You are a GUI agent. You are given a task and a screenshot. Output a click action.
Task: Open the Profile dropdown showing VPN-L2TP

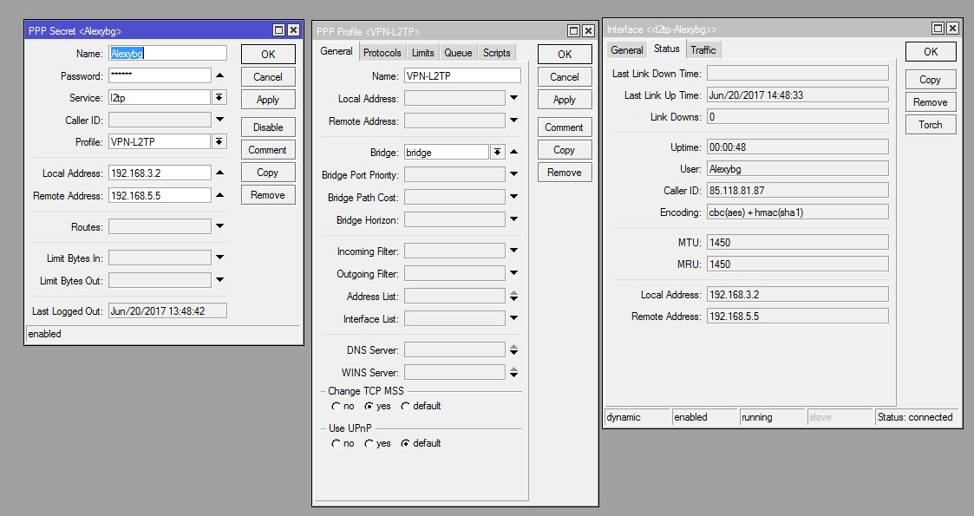pos(219,142)
